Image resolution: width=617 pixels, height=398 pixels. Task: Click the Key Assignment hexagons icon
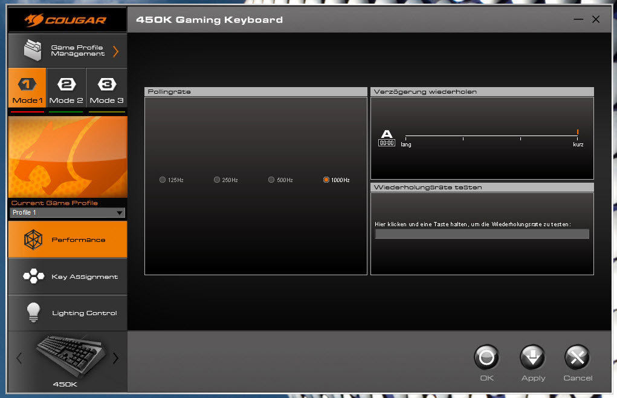(x=33, y=276)
